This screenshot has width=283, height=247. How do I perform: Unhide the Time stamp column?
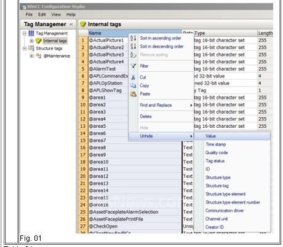click(x=216, y=144)
